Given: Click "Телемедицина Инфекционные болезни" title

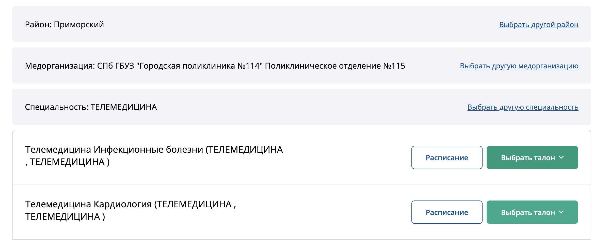Looking at the screenshot, I should (114, 150).
